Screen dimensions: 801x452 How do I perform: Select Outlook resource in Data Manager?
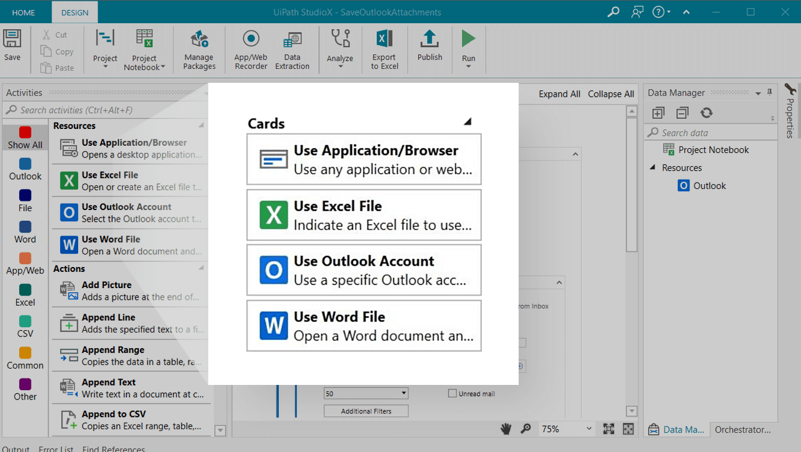702,185
